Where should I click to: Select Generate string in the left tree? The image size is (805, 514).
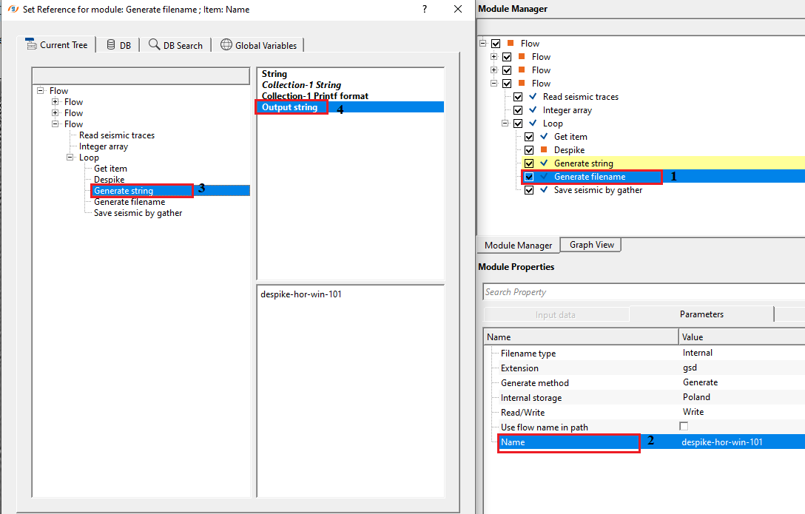point(124,191)
